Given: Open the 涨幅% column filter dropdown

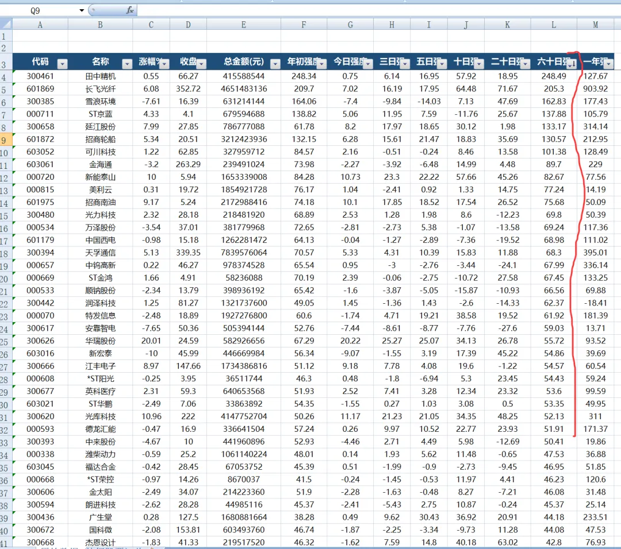Looking at the screenshot, I should [x=164, y=64].
